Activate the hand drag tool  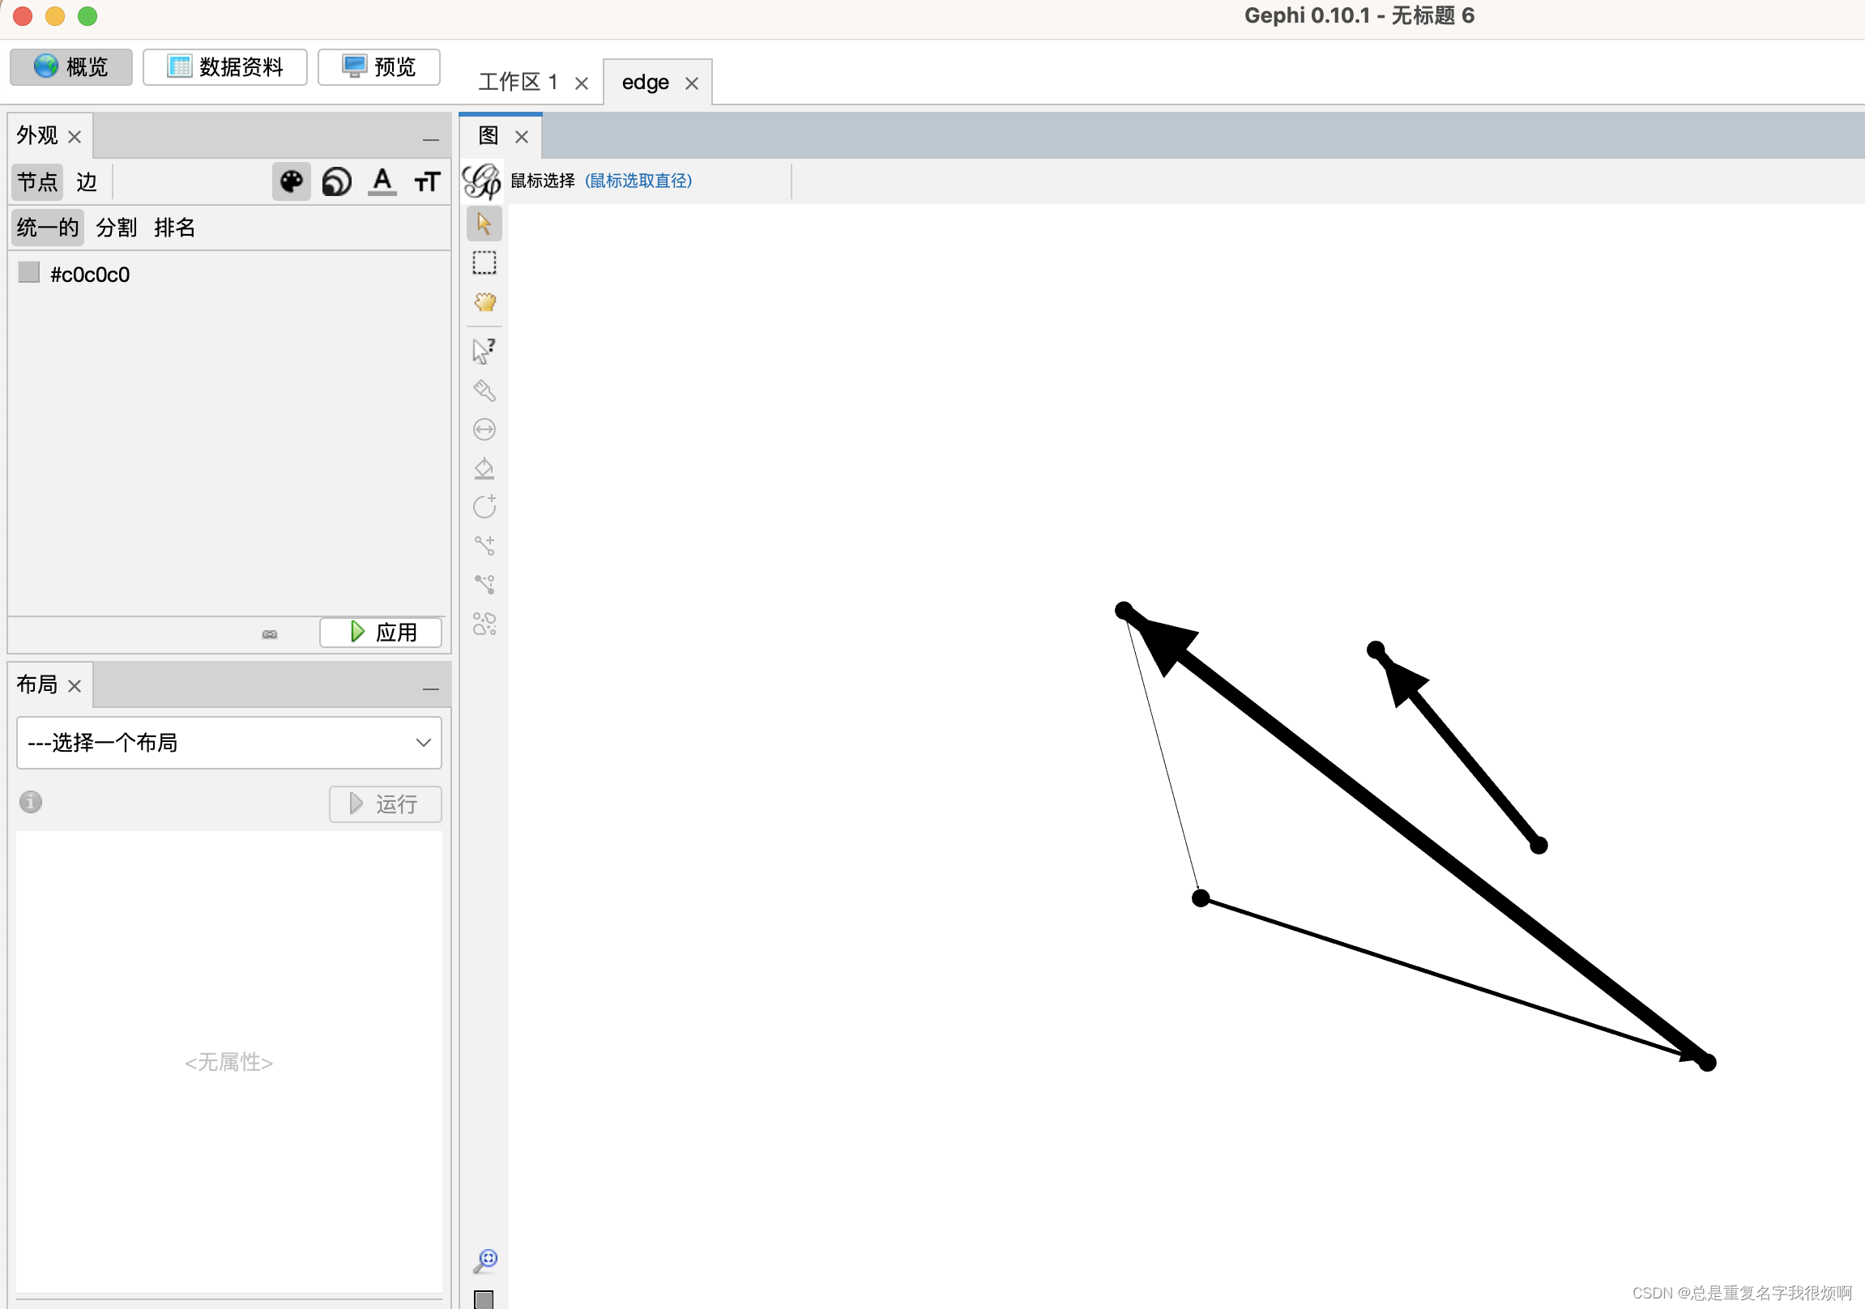pyautogui.click(x=484, y=302)
